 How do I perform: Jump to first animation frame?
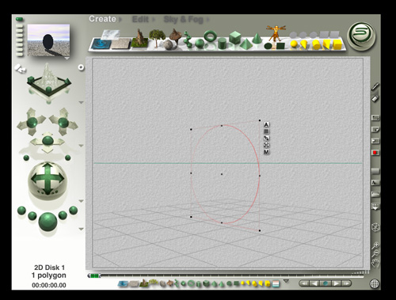coord(305,283)
